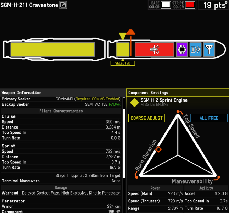Click the Sprint Distance 2,787 m row
This screenshot has width=229, height=213.
tap(61, 157)
